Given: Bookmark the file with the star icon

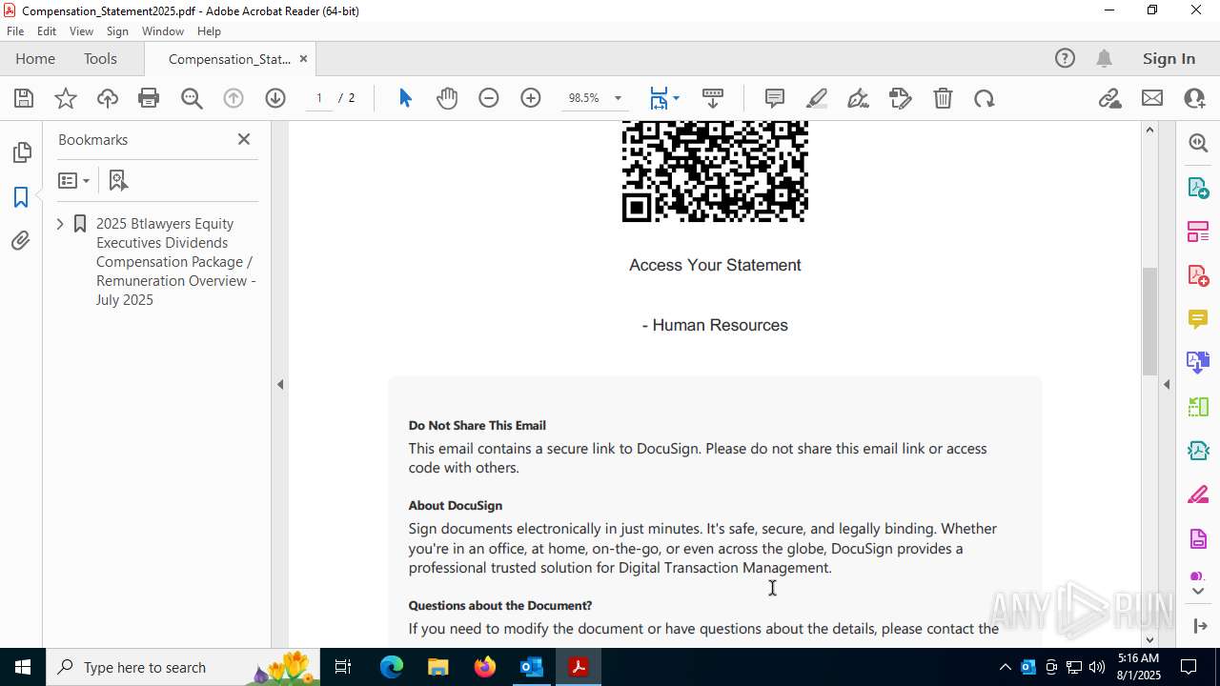Looking at the screenshot, I should pyautogui.click(x=66, y=98).
